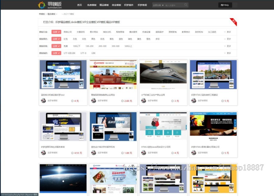This screenshot has width=274, height=196.
Task: Click the search keyword input field
Action: point(174,5)
